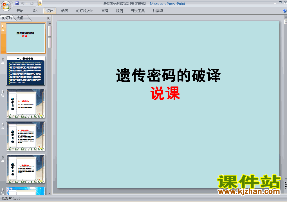Image resolution: width=287 pixels, height=202 pixels.
Task: Open PowerPoint Help question mark icon
Action: [285, 11]
